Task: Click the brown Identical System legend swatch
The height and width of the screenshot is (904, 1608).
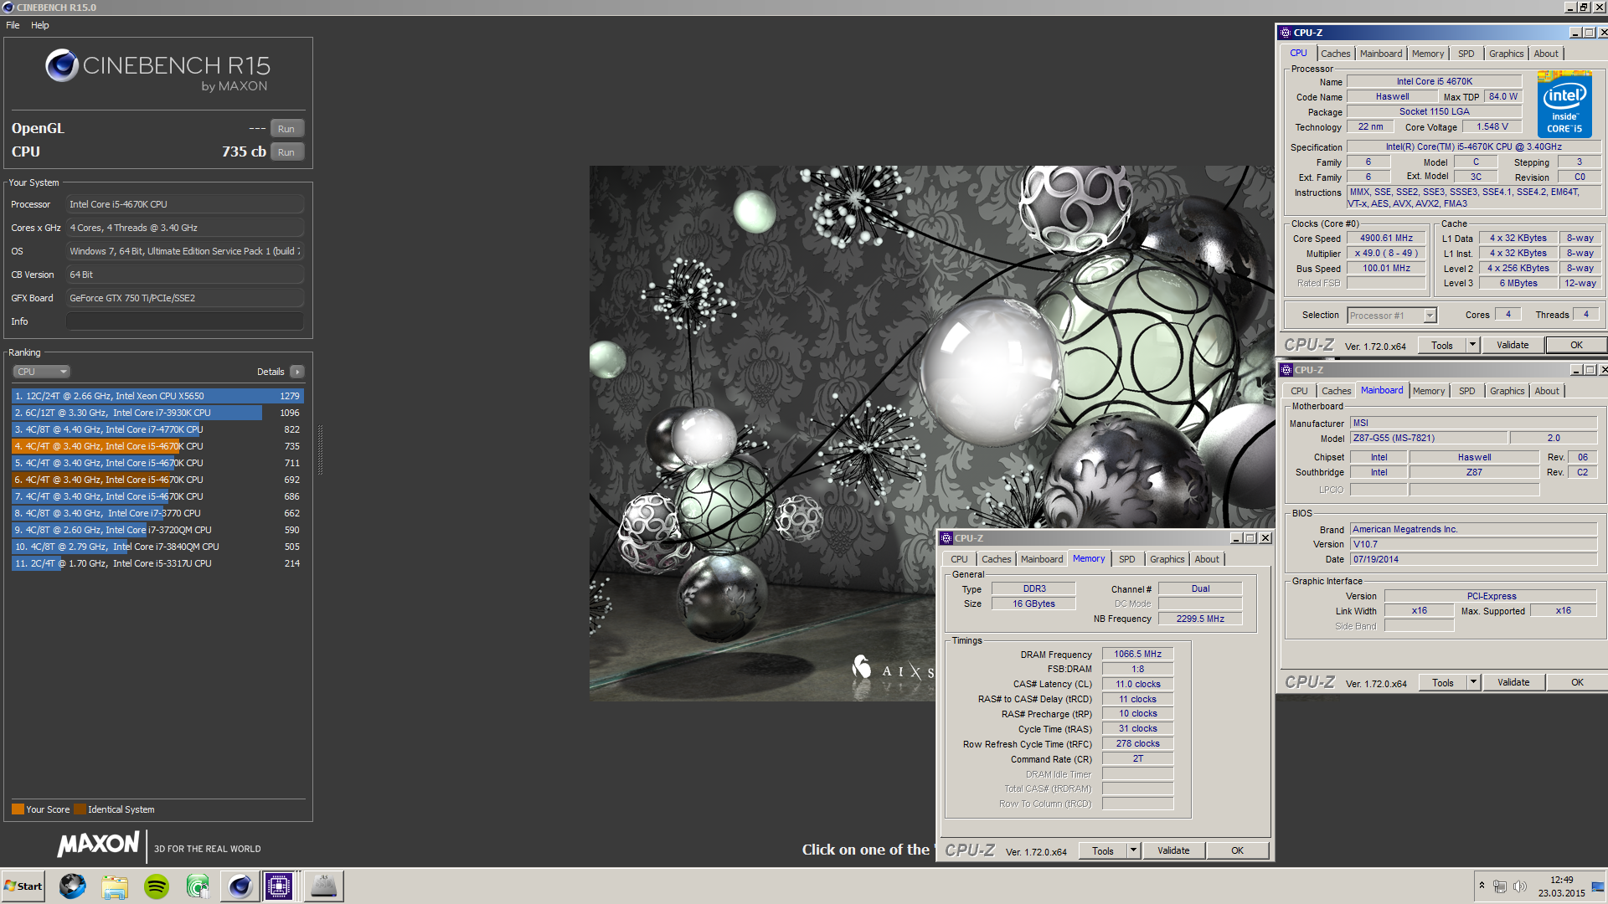Action: (x=80, y=809)
